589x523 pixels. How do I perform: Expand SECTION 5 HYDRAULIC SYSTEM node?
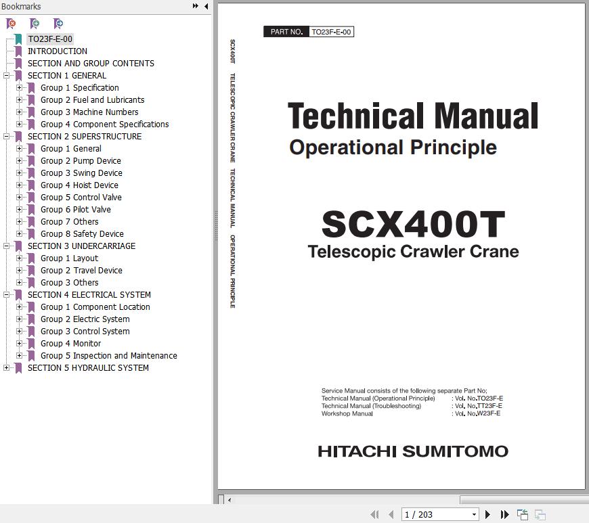[7, 368]
